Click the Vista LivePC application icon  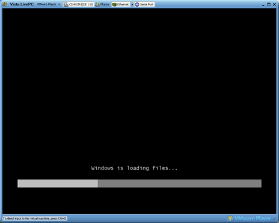(5, 4)
